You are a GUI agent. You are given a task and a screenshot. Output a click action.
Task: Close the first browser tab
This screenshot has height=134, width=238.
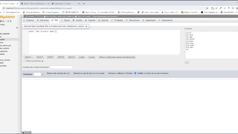tap(17, 4)
